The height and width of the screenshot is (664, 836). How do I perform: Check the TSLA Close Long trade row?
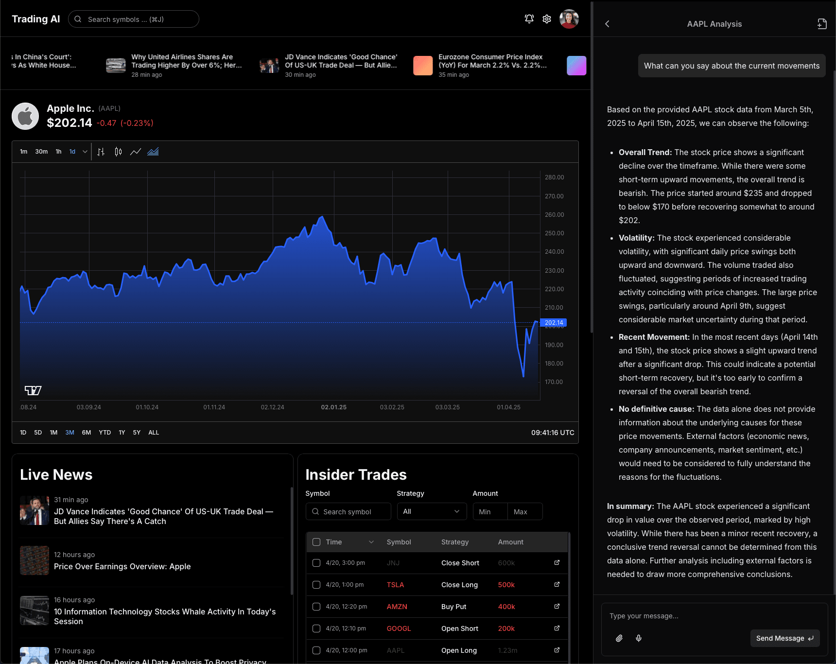coord(316,585)
